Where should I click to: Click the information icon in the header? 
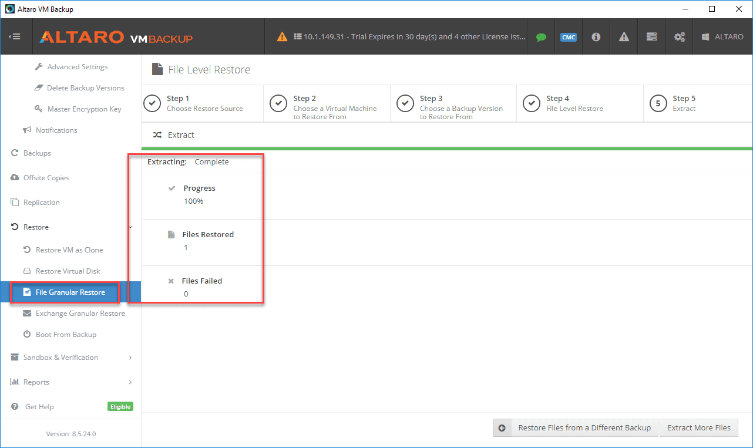596,36
